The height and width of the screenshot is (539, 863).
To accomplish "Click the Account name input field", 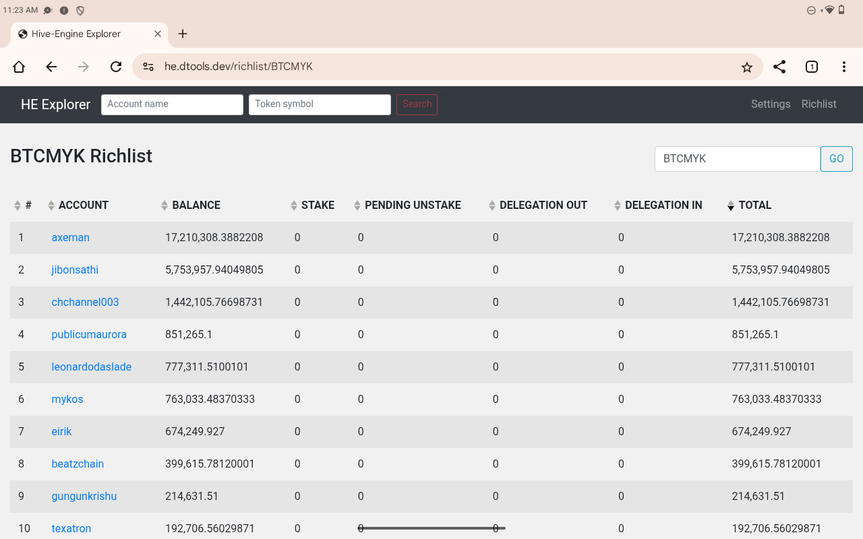I will [172, 104].
